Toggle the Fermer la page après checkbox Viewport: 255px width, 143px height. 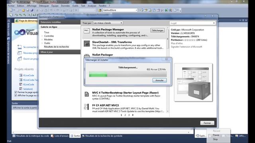click(16, 92)
